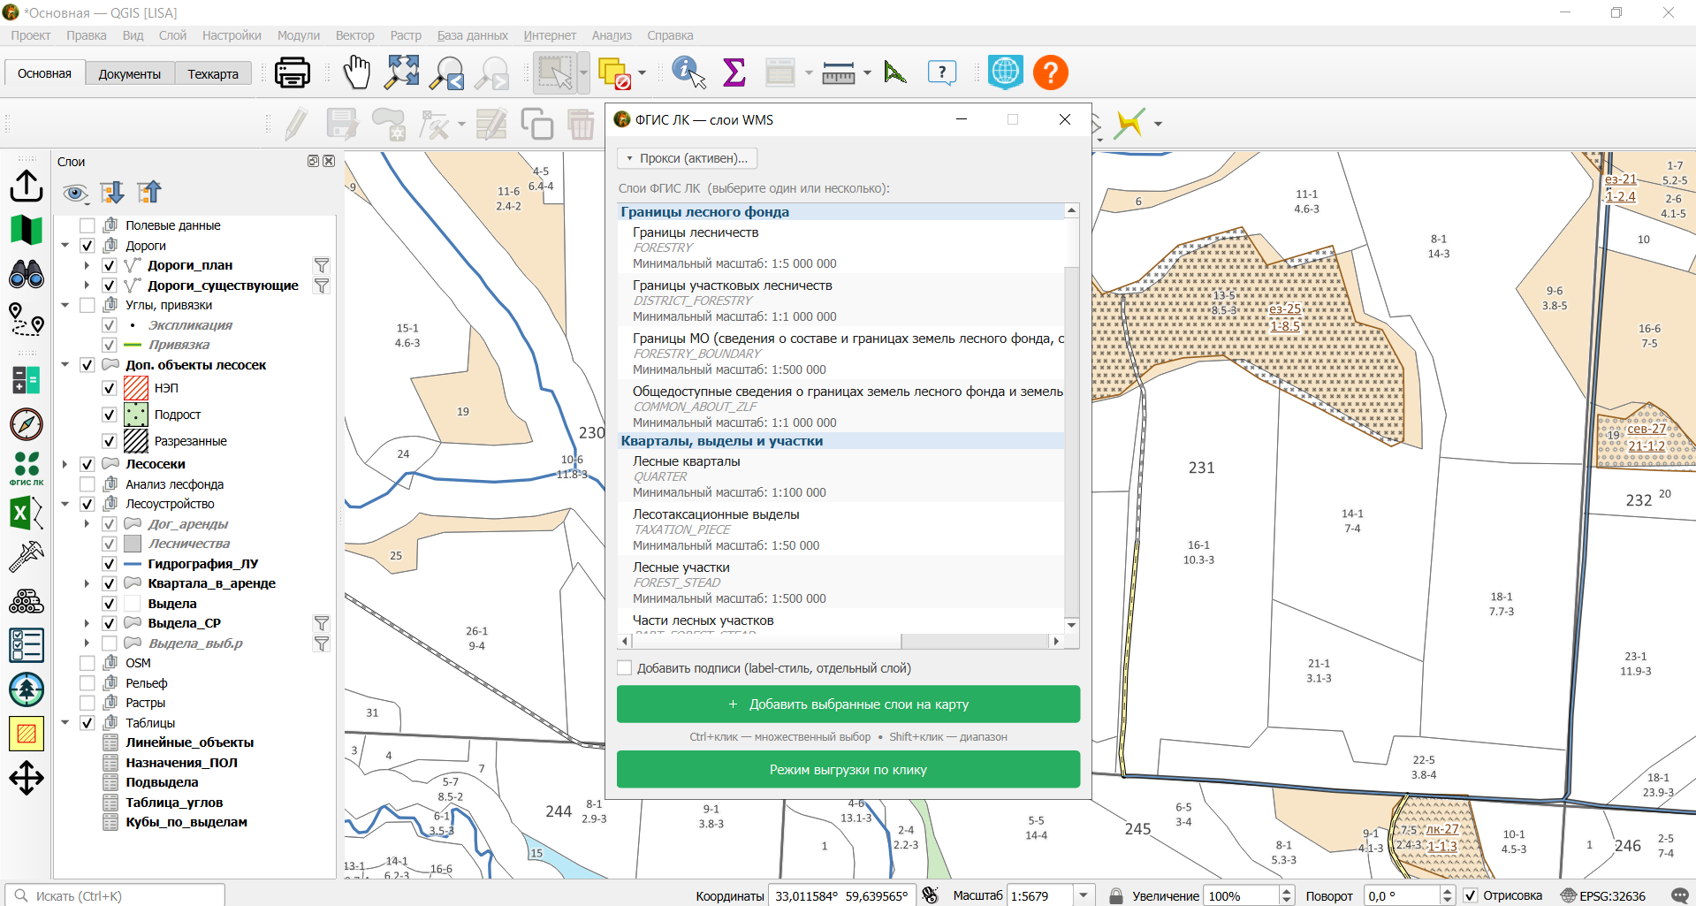The width and height of the screenshot is (1696, 906).
Task: Toggle the Полевые данные layer checkbox
Action: click(87, 225)
